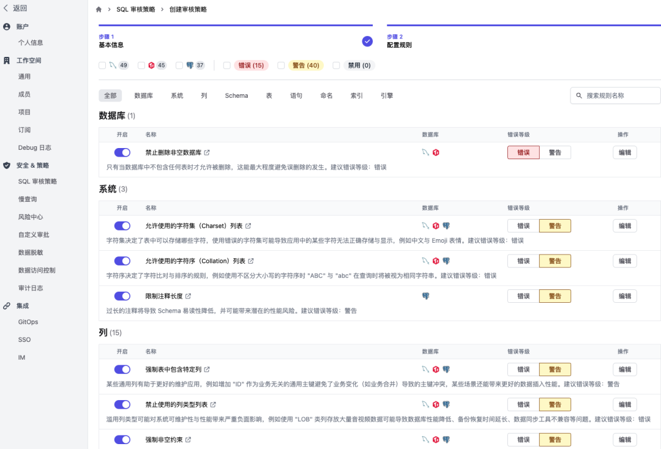Toggle off 禁止删除非空数据库 rule switch
Screen dimensions: 661x449
click(122, 152)
